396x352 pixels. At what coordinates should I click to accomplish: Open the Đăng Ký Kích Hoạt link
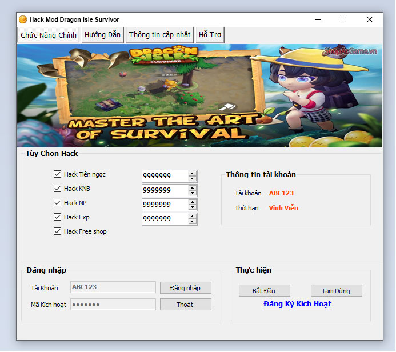297,304
